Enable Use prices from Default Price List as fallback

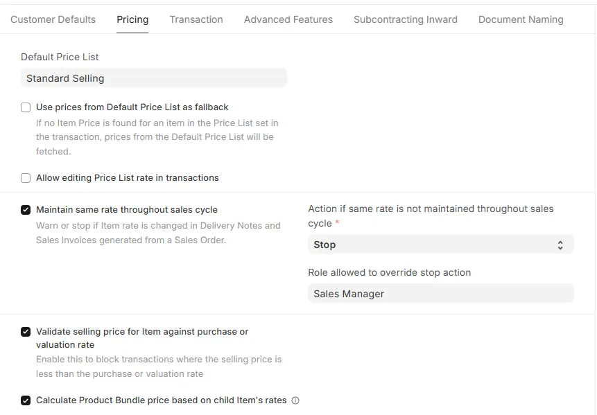point(26,107)
